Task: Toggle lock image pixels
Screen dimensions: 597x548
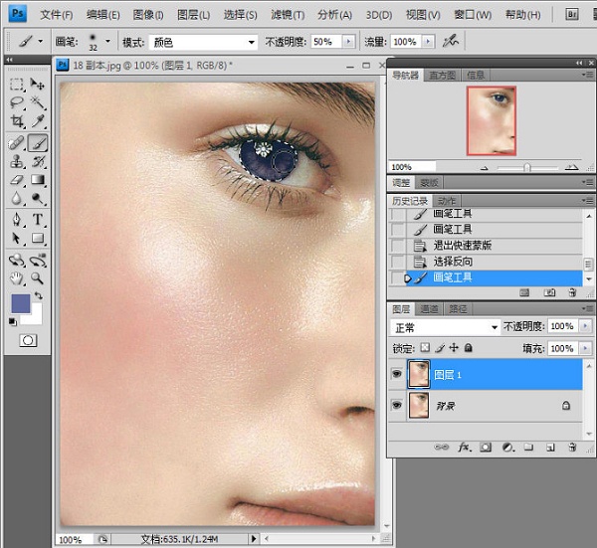Action: point(440,347)
